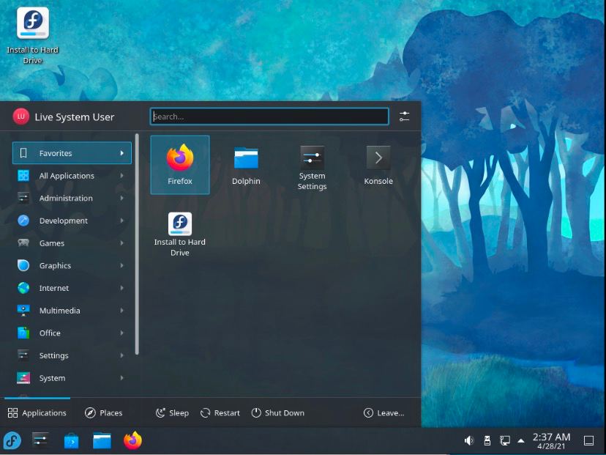Launch Firefox from the taskbar
Image resolution: width=606 pixels, height=455 pixels.
pyautogui.click(x=132, y=440)
